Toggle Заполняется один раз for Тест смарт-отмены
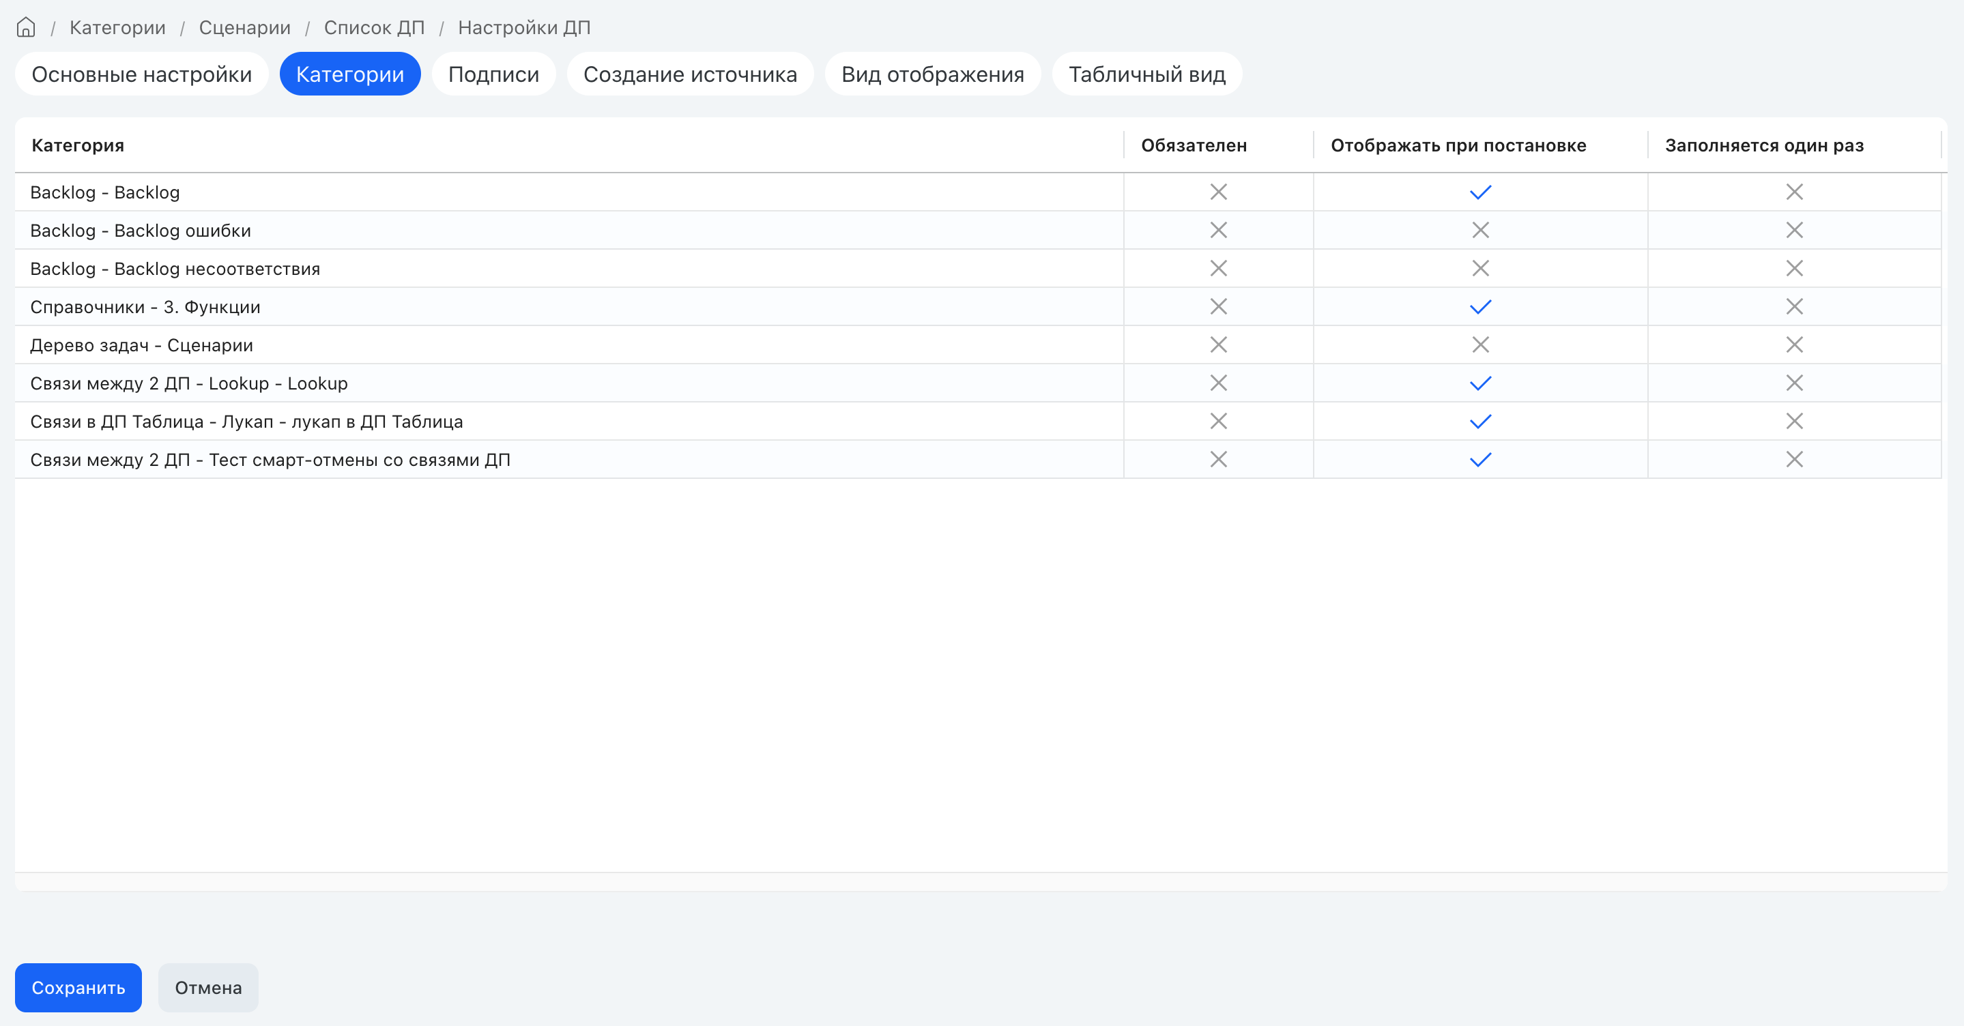 coord(1795,459)
